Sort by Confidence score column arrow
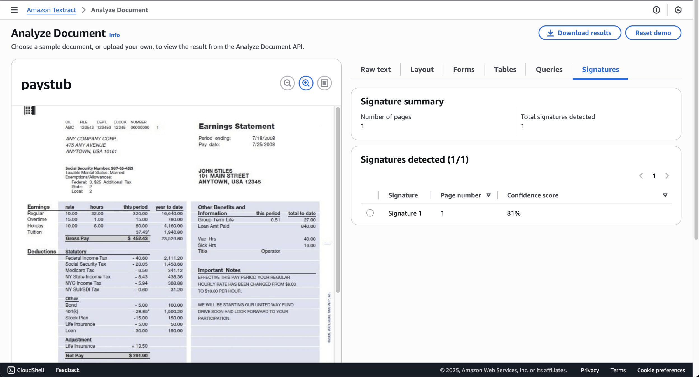699x377 pixels. point(665,195)
